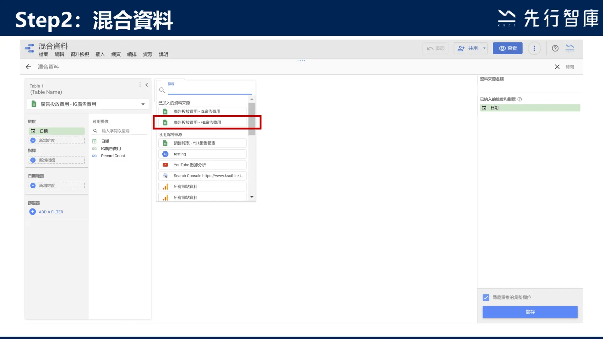Select 廣告投放費用 - FB廣告費用 data source
The width and height of the screenshot is (603, 339).
pos(202,122)
